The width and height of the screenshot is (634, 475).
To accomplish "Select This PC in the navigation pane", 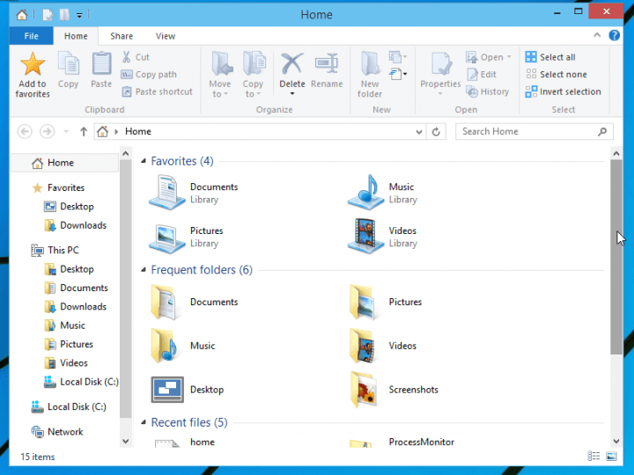I will (55, 251).
